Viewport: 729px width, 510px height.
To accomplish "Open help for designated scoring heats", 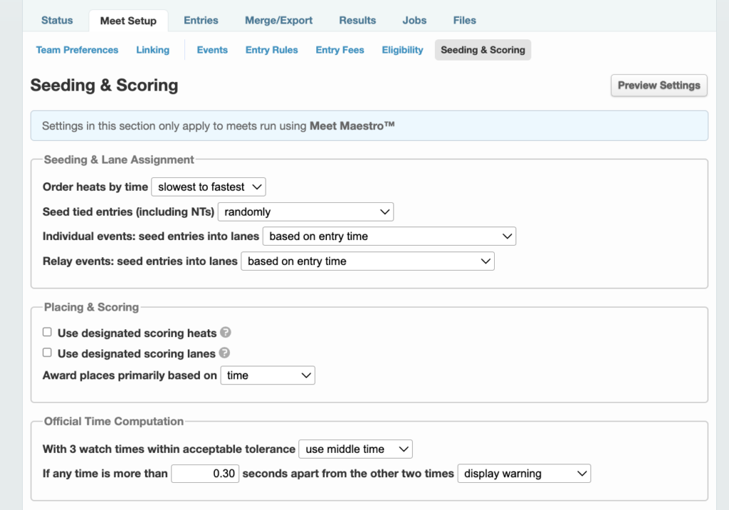I will 226,333.
